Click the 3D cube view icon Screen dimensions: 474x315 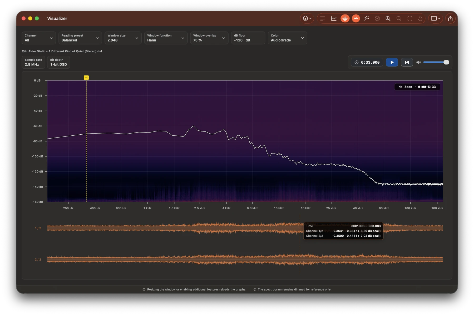click(x=377, y=18)
